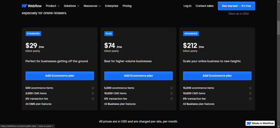Screen dimensions: 280x128
Task: Click the $74 price text
Action: (110, 46)
